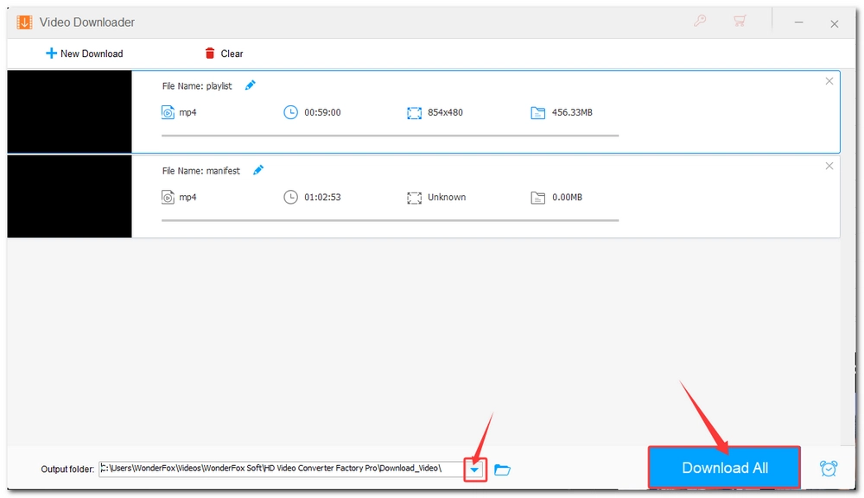This screenshot has height=498, width=864.
Task: Click the playlist download progress bar
Action: 390,136
